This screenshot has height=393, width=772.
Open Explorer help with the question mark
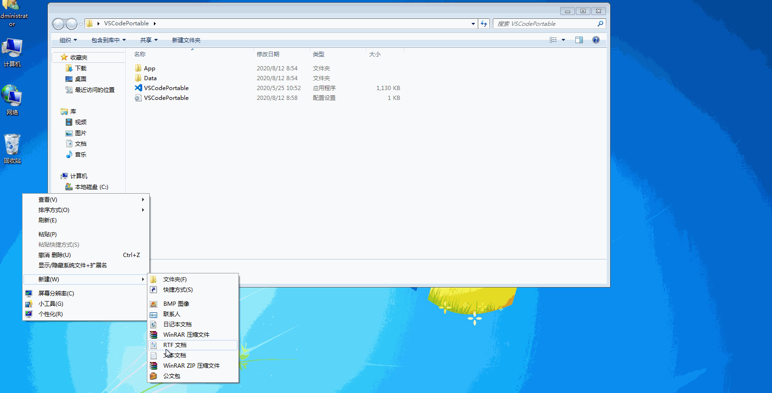596,40
